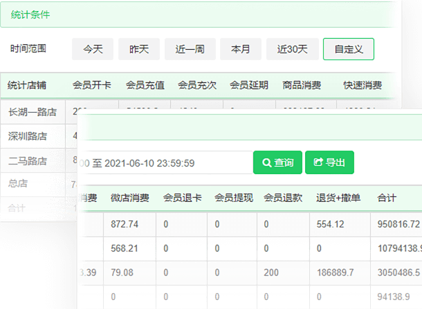Screen dimensions: 422x309
Task: Click the magnifier icon in 查询
Action: pos(266,162)
